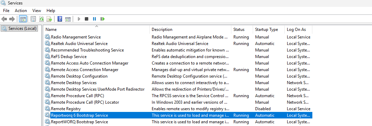
Task: Select the Remote Desktop Configuration name
Action: pyautogui.click(x=79, y=76)
